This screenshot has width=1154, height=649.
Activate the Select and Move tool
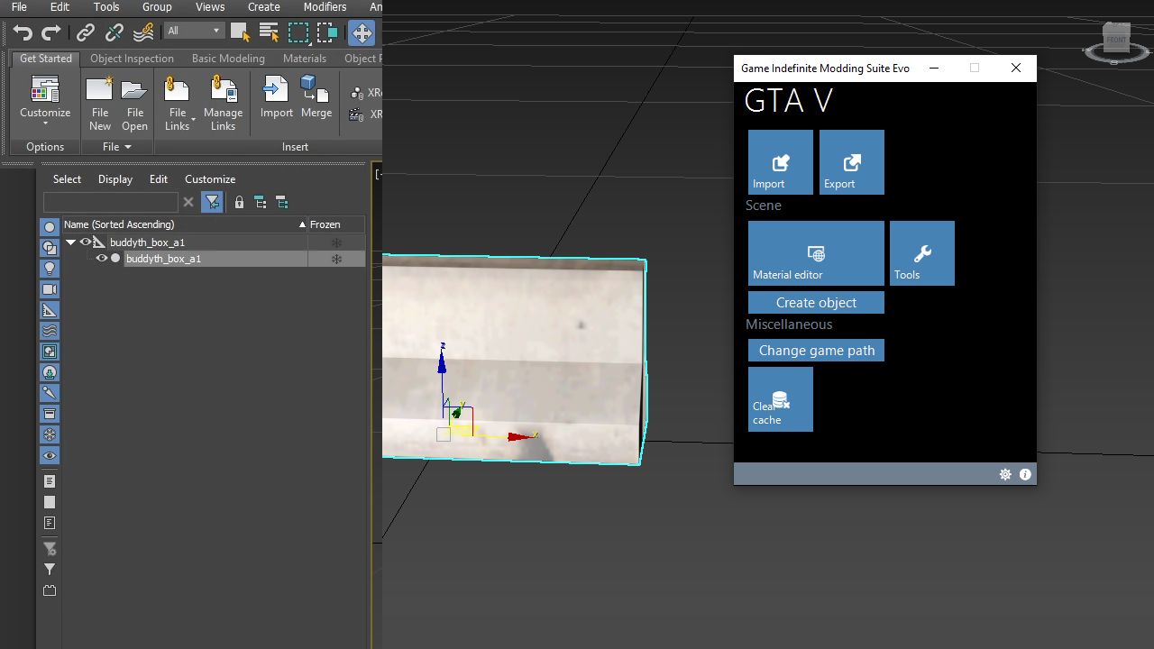coord(362,32)
